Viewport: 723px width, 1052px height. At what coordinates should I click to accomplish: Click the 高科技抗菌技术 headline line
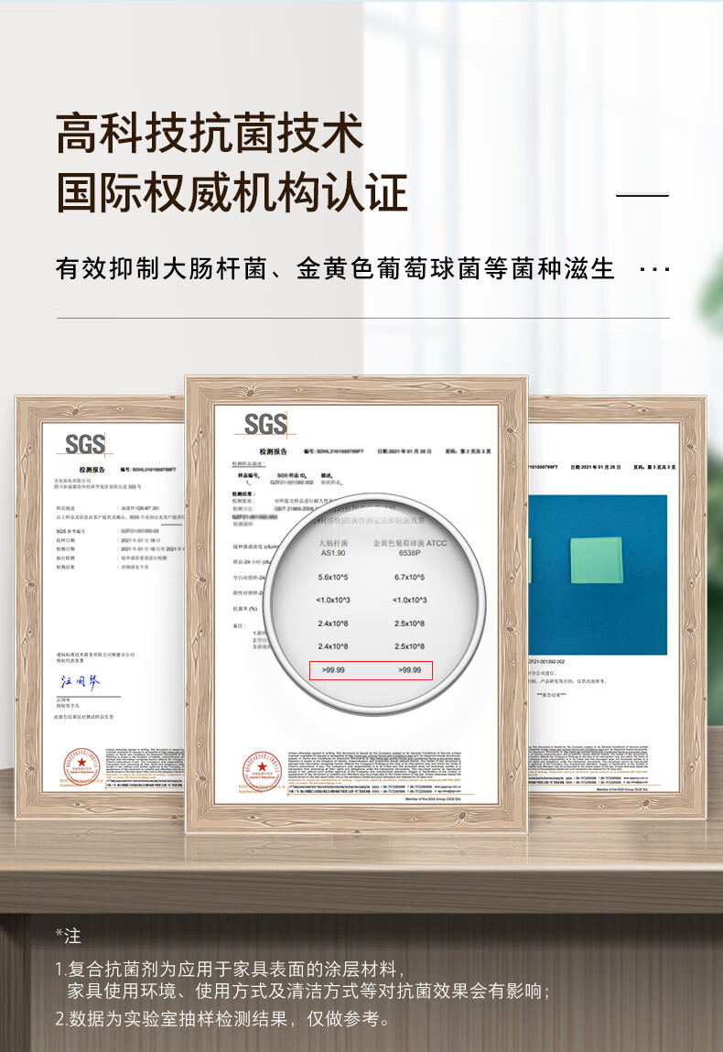[x=210, y=135]
